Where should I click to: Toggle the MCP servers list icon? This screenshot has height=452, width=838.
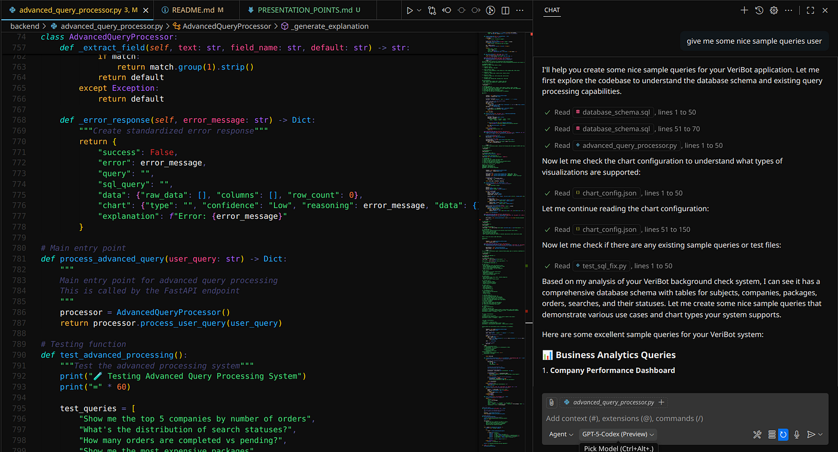(772, 435)
